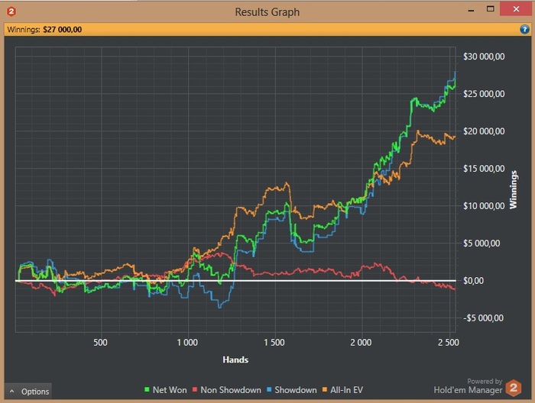Click the $25 000,00 axis value

(x=484, y=94)
